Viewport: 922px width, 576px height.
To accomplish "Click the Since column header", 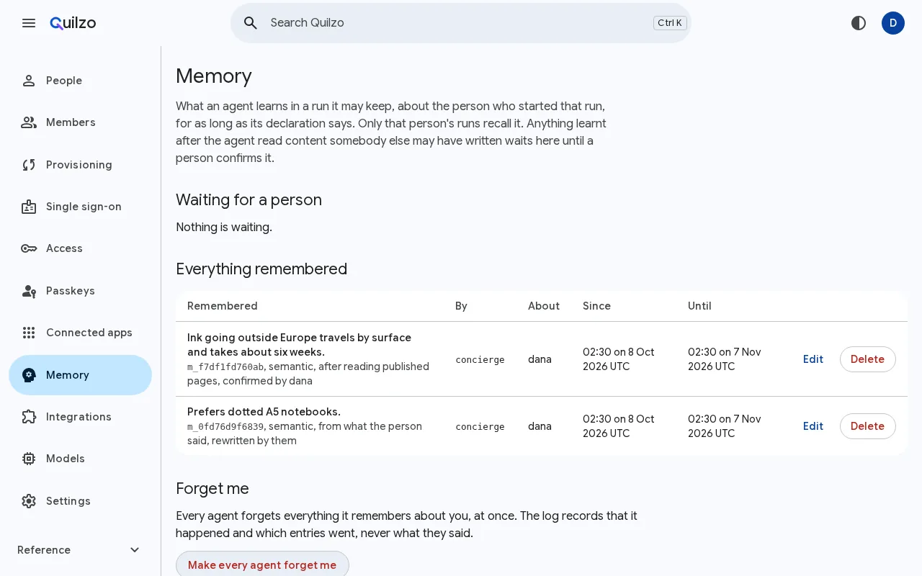I will click(596, 306).
